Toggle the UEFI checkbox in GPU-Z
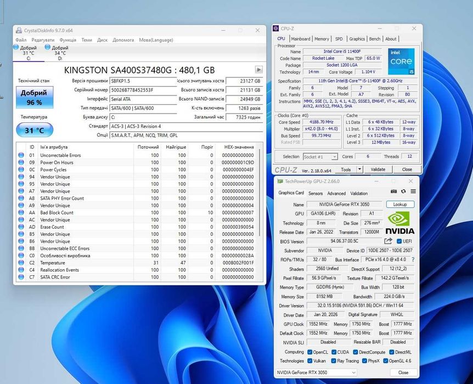The height and width of the screenshot is (384, 473). click(399, 241)
